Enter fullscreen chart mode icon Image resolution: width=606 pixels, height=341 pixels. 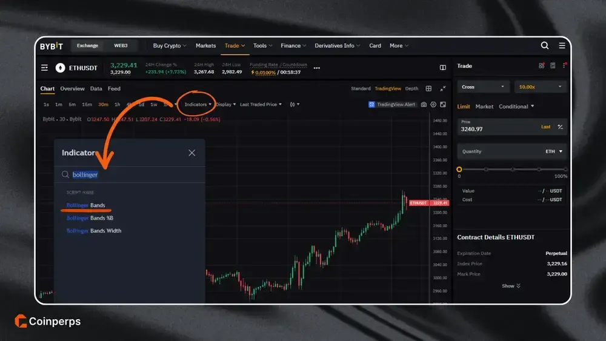pyautogui.click(x=443, y=104)
